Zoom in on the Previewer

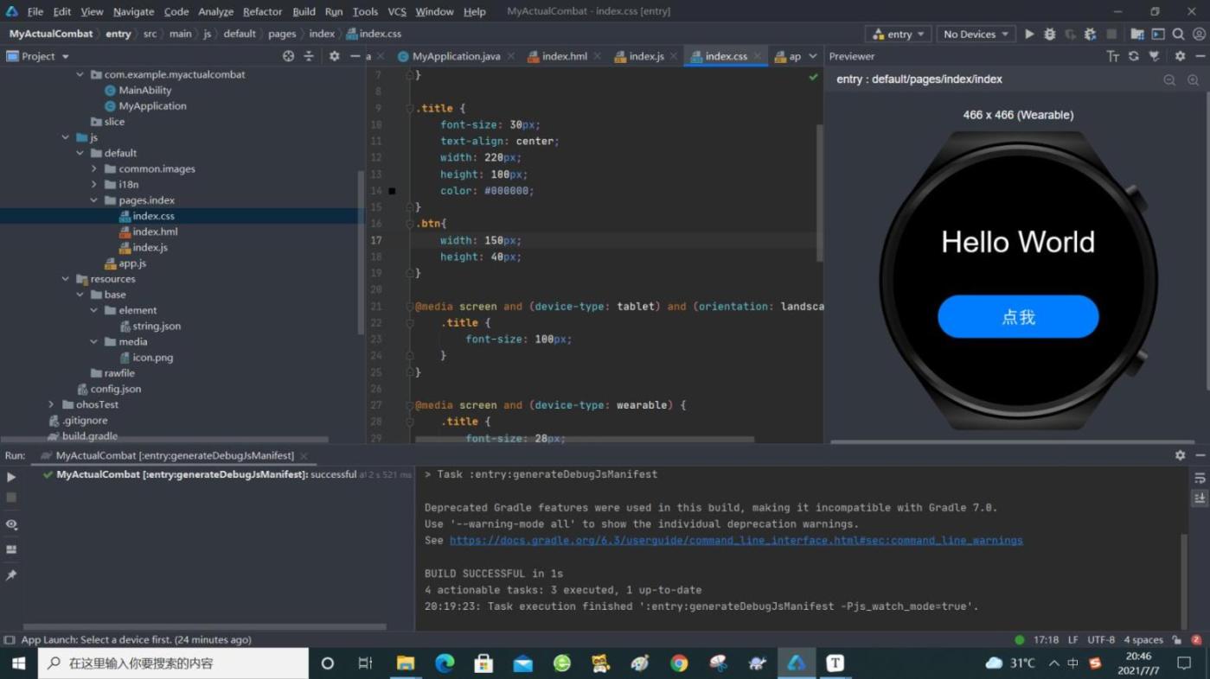pyautogui.click(x=1193, y=79)
